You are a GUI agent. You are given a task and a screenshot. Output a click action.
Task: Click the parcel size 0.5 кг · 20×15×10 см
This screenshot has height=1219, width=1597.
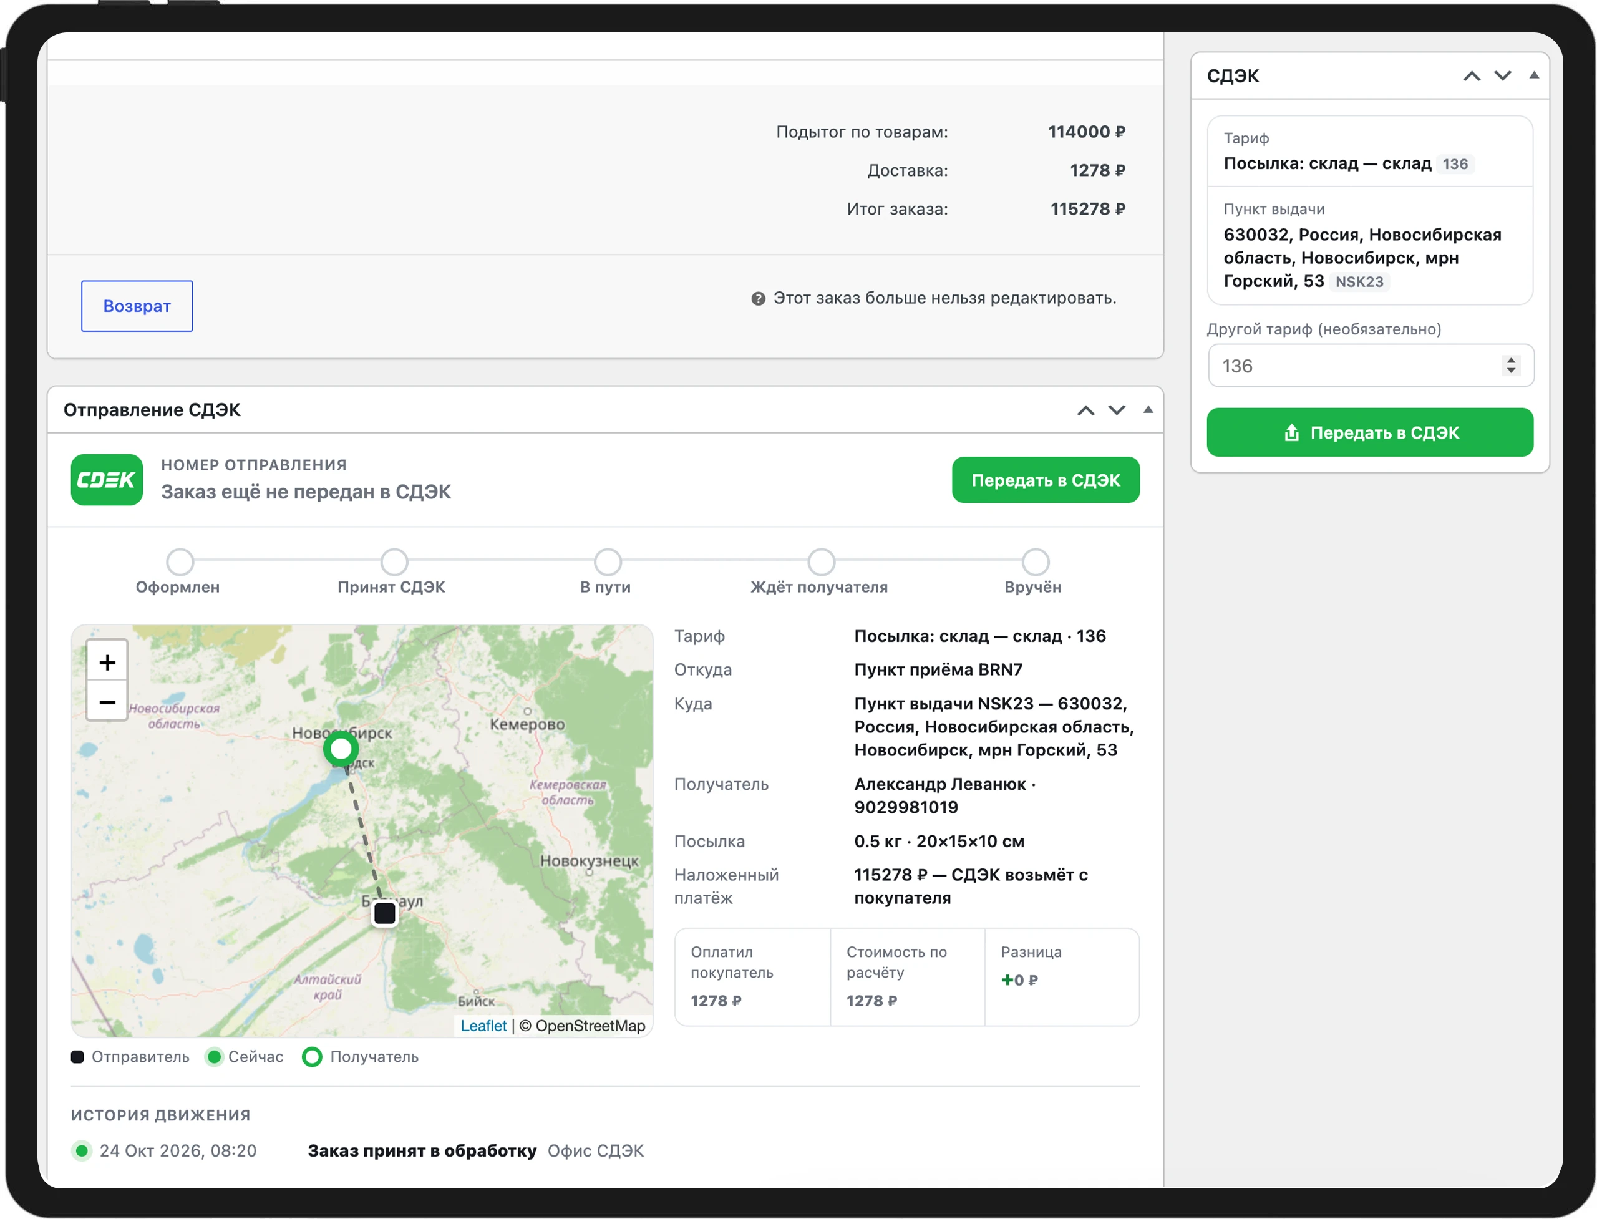(939, 841)
